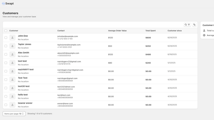Open the teserer ererer customer row
This screenshot has height=120, width=214.
click(x=100, y=105)
